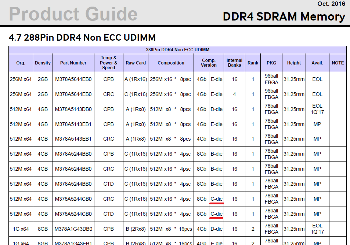This screenshot has height=245, width=350.
Task: Click the 'Composition' column header
Action: [x=171, y=63]
